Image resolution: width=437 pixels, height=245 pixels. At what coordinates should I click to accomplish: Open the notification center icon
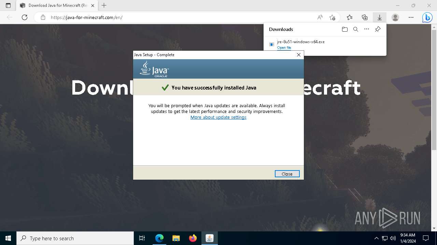point(426,238)
